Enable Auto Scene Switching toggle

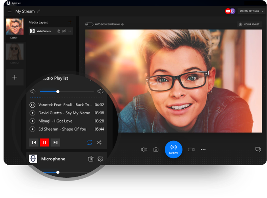point(89,24)
